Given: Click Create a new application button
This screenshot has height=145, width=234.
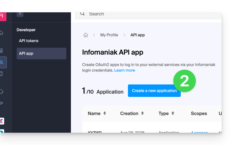Looking at the screenshot, I should tap(154, 91).
